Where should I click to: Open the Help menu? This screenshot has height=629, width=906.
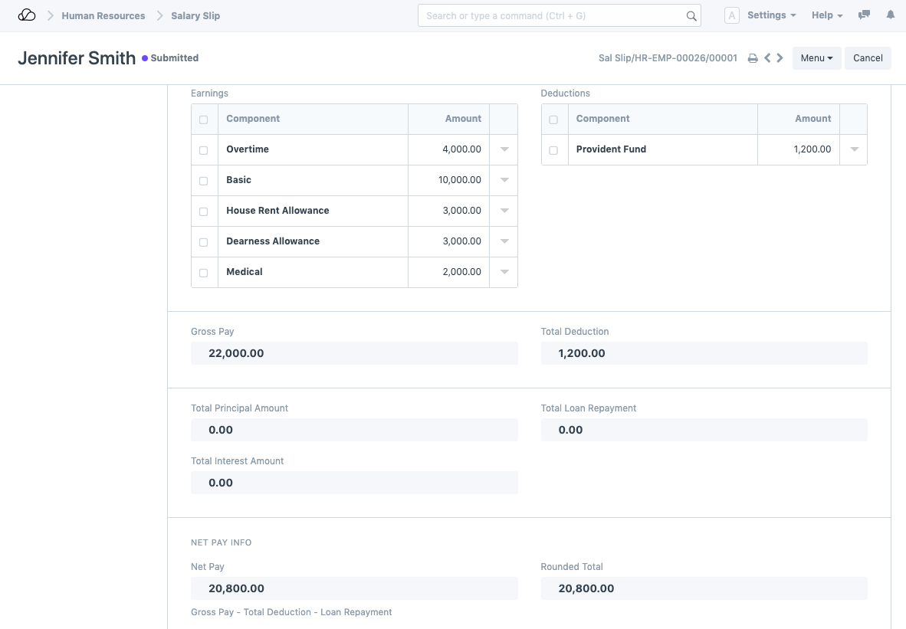826,15
